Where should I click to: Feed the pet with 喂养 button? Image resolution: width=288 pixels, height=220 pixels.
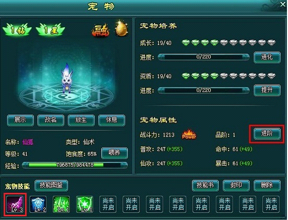[114, 153]
